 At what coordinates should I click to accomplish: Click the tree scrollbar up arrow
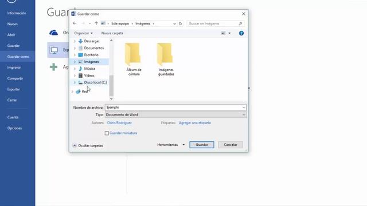pos(111,41)
